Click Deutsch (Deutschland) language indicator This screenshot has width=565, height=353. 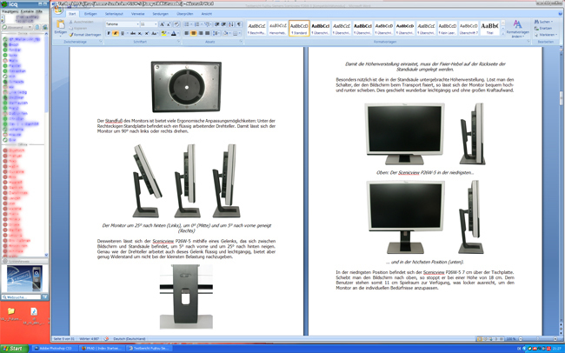click(129, 338)
